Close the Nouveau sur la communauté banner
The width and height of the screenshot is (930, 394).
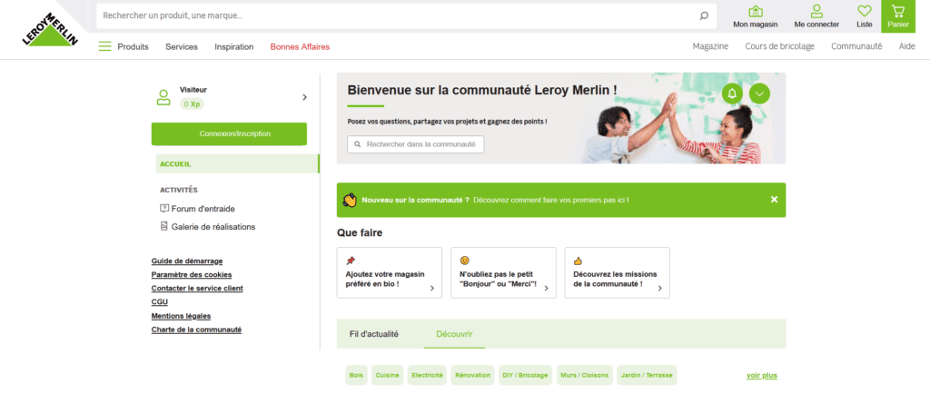[774, 200]
